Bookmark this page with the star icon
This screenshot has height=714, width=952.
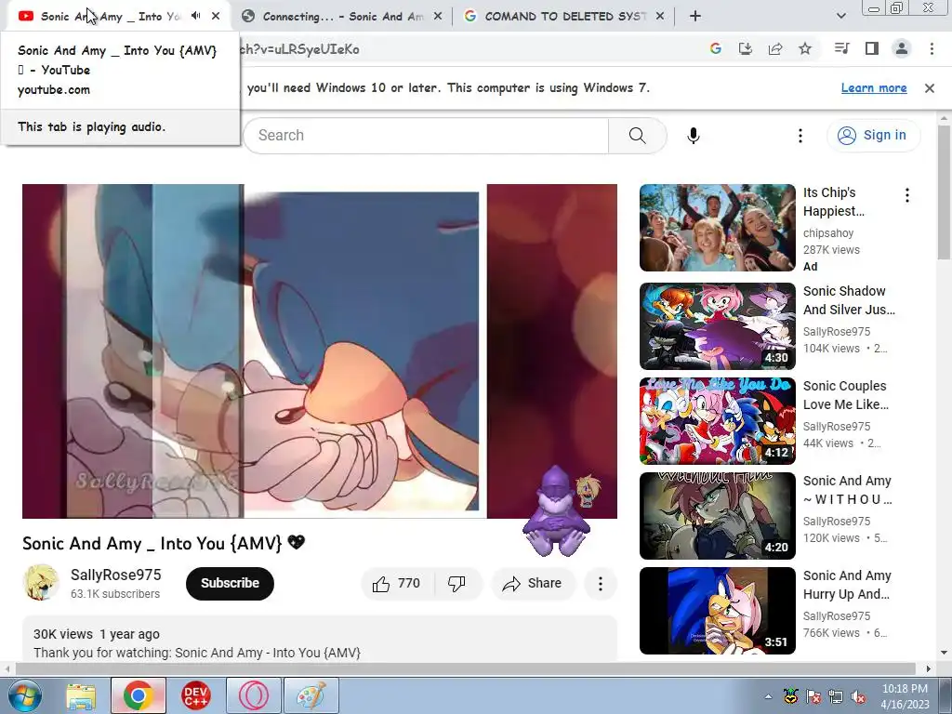pyautogui.click(x=805, y=49)
